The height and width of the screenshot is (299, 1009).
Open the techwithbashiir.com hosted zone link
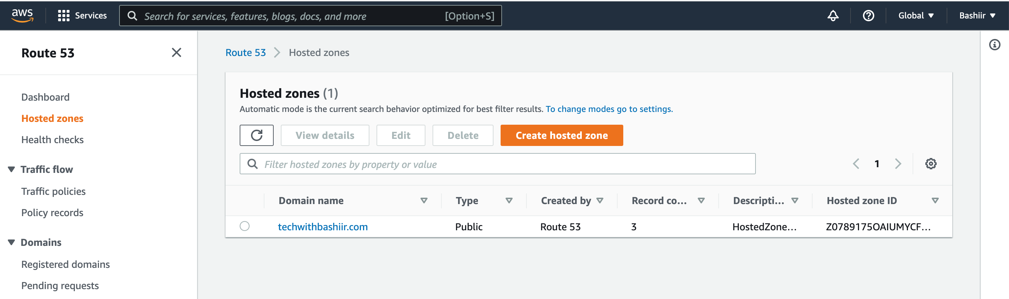click(x=323, y=227)
